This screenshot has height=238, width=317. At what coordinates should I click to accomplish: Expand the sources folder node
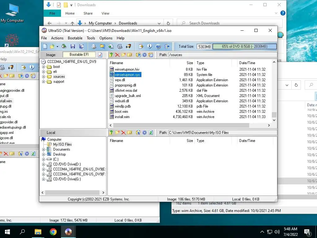(x=43, y=77)
